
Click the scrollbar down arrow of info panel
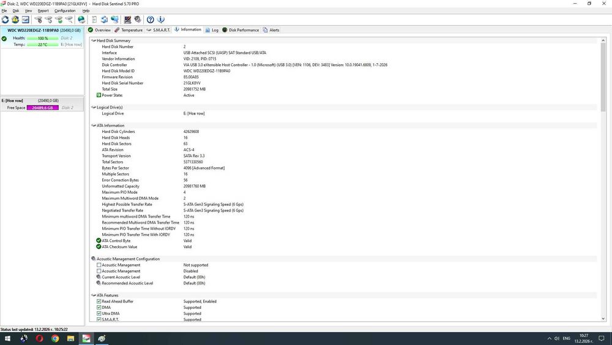[x=603, y=319]
